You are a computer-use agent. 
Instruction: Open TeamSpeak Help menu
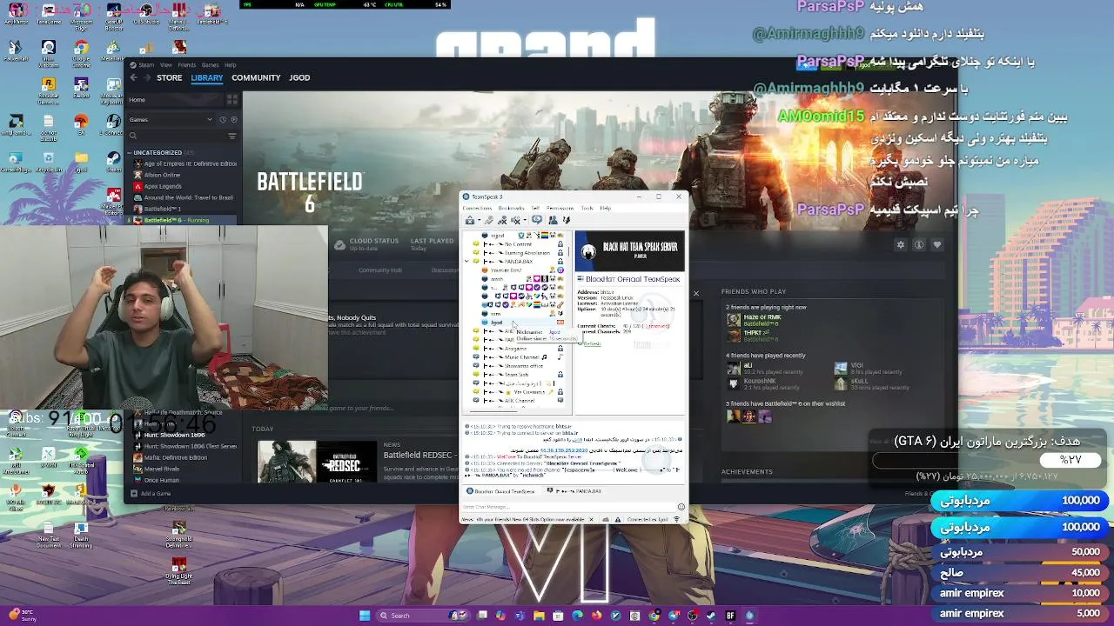(x=605, y=209)
